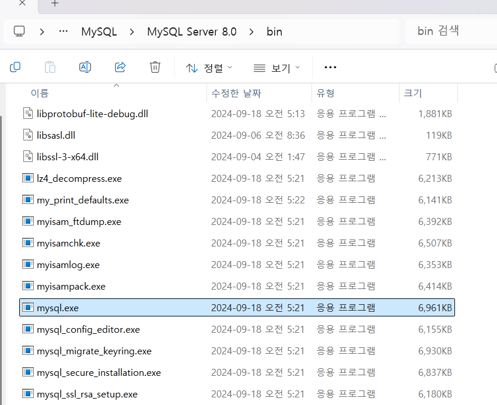
Task: Click the libssl-3-x64.dll file icon
Action: pos(28,156)
